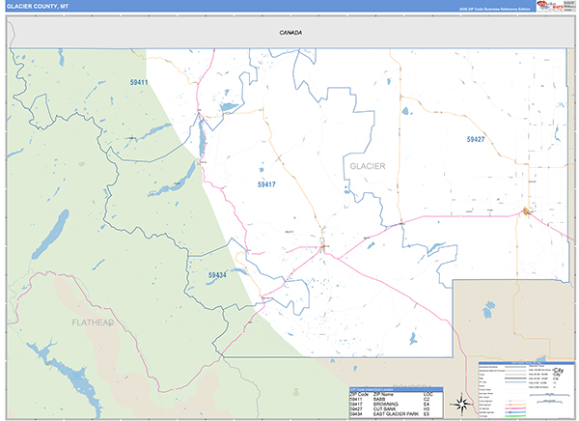Click the CUT BANK row in ZIP index table
The width and height of the screenshot is (579, 421).
click(x=396, y=408)
